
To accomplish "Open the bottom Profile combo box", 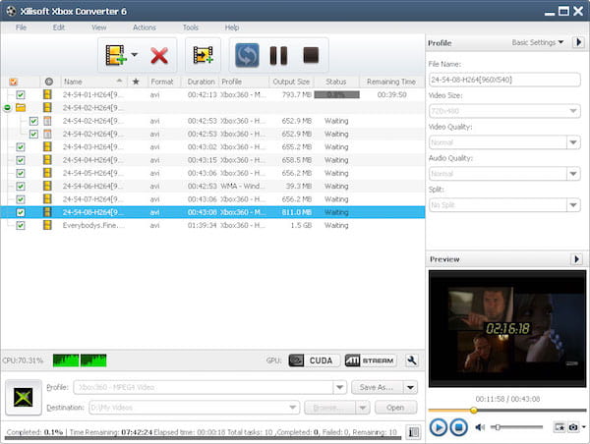I will pos(210,387).
